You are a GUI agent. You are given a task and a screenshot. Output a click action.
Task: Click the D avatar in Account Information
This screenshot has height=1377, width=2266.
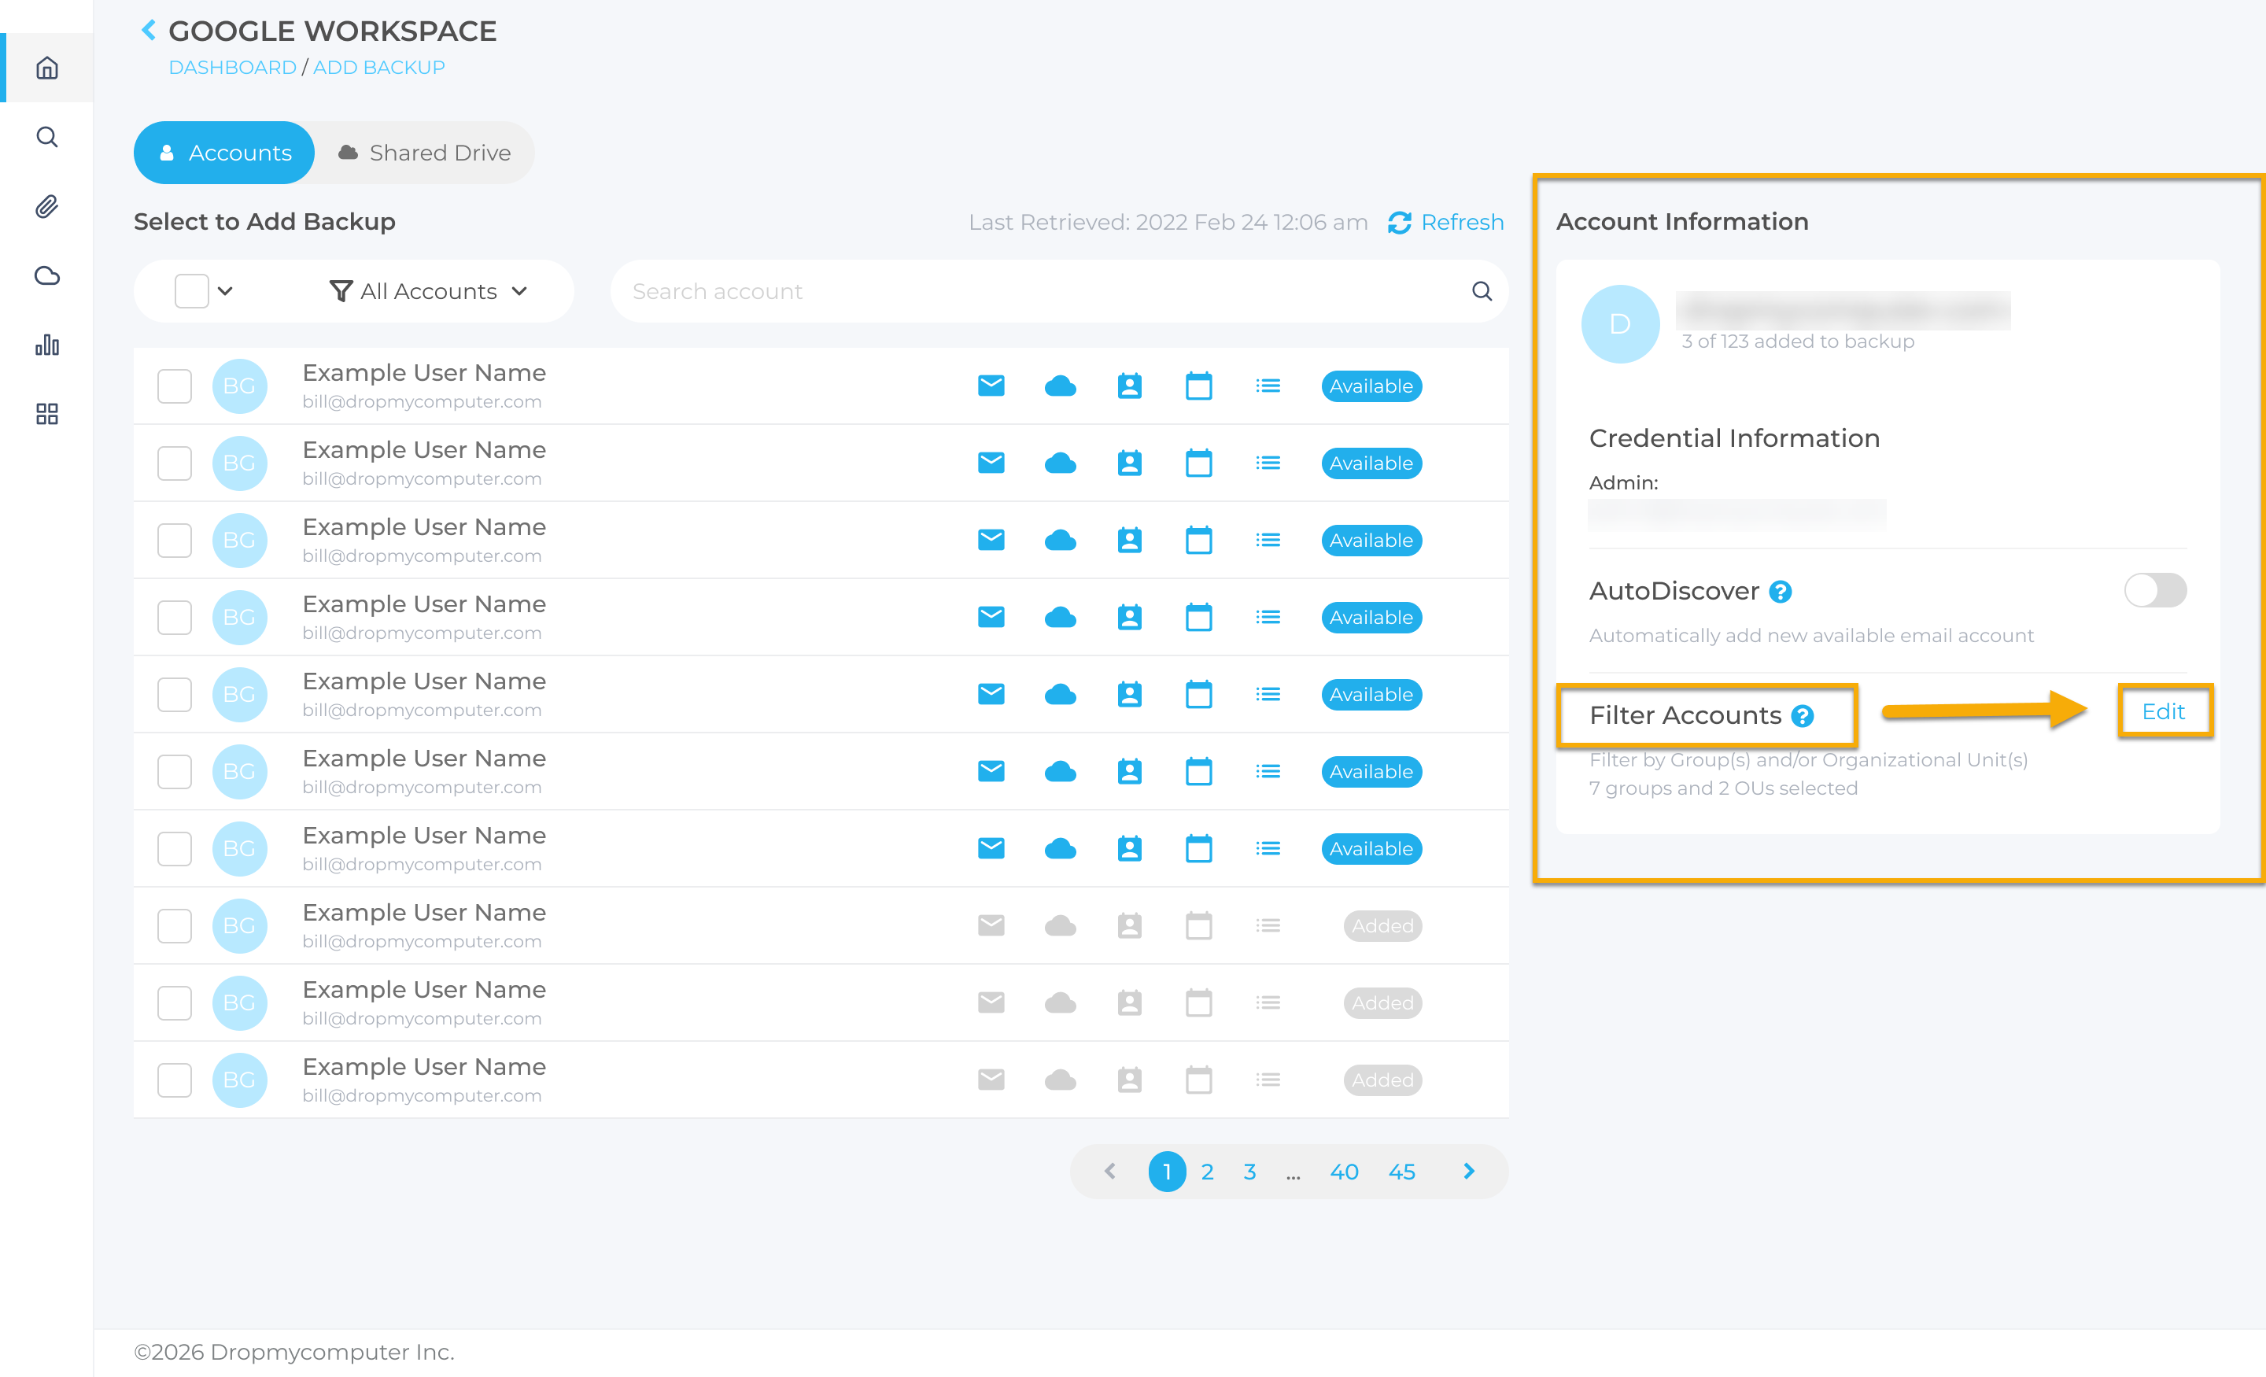(1620, 323)
